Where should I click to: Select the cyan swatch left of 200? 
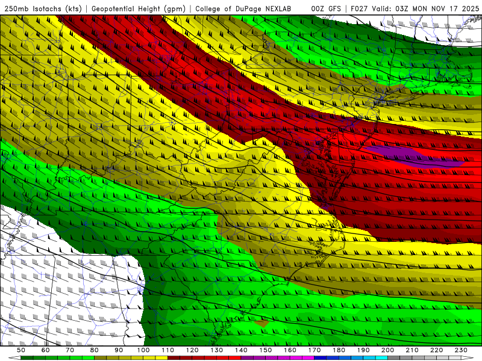(x=381, y=358)
